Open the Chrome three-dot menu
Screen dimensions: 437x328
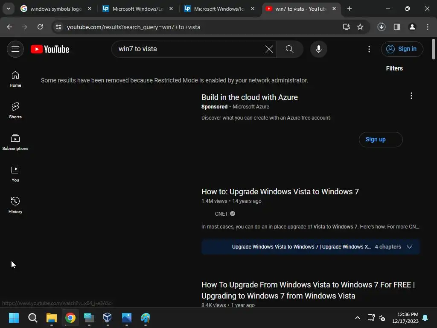tap(428, 27)
